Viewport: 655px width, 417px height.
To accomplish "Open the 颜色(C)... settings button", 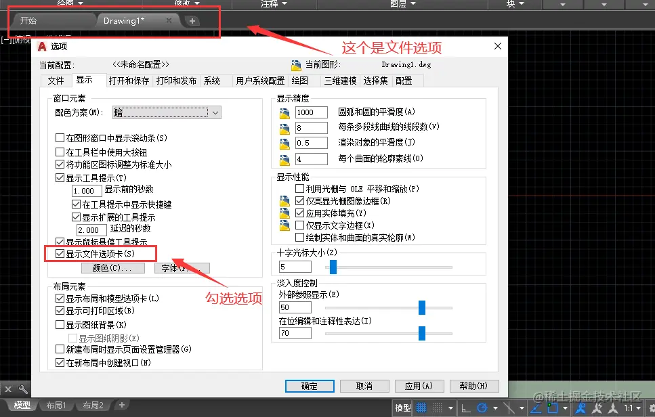I will click(x=113, y=268).
